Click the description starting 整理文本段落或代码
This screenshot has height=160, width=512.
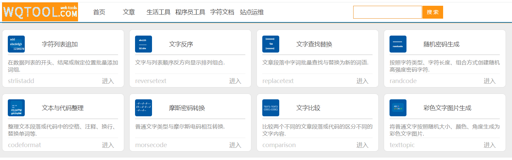63,130
